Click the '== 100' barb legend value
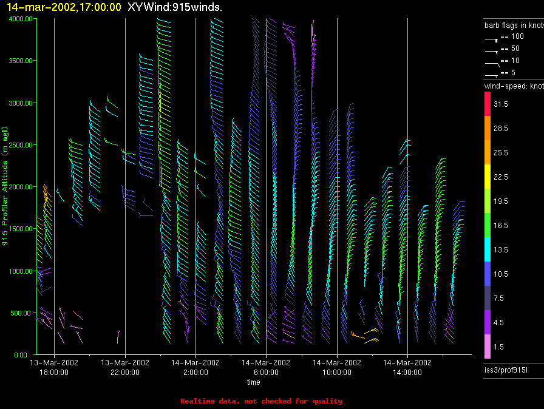Viewport: 544px width, 409px height. click(512, 36)
